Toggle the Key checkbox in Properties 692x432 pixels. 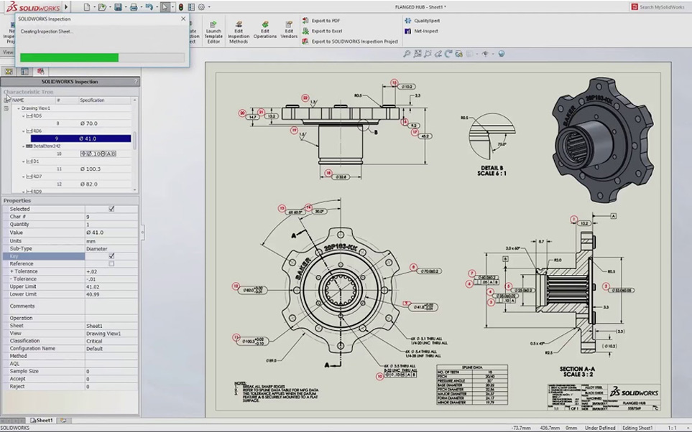click(111, 256)
